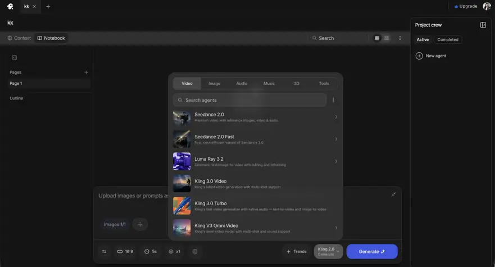This screenshot has height=267, width=495.
Task: Expand Seedance 2.0 options chevron
Action: coord(336,117)
